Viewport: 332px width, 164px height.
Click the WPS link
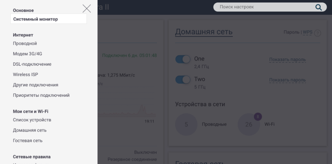coord(308,32)
